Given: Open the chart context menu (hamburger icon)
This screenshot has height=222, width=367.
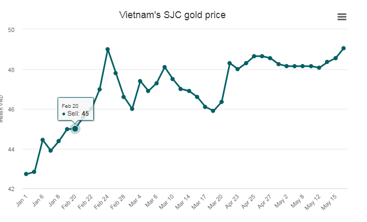Looking at the screenshot, I should [342, 17].
